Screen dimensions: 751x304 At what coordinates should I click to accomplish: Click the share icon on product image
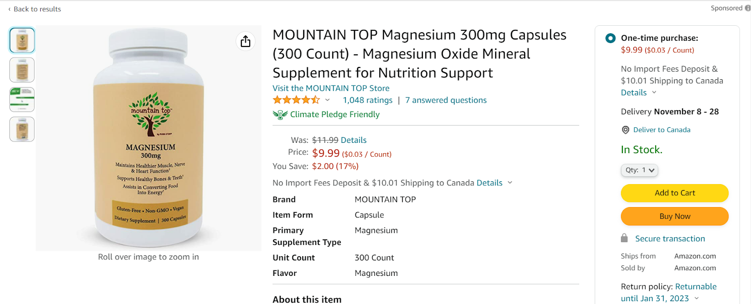245,41
